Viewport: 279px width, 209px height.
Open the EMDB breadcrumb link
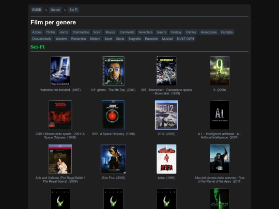(37, 10)
